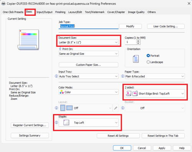Image resolution: width=192 pixels, height=152 pixels.
Task: Click the color mode balls icon
Action: pyautogui.click(x=61, y=92)
